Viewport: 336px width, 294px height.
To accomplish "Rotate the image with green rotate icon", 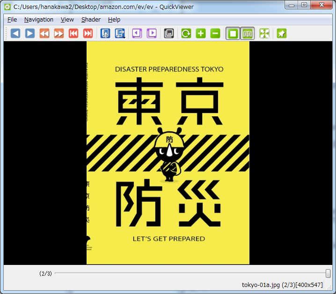I will (x=186, y=33).
